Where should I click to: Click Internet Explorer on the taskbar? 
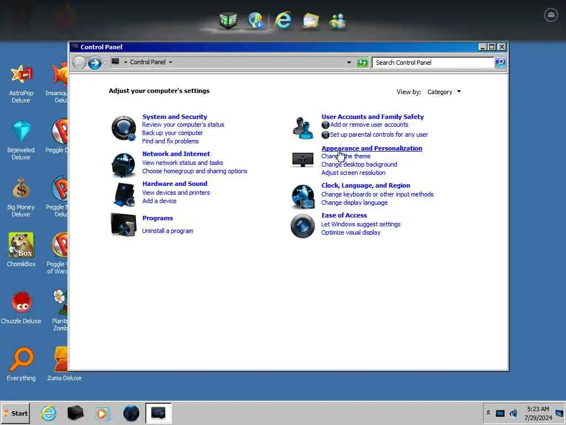pos(49,413)
